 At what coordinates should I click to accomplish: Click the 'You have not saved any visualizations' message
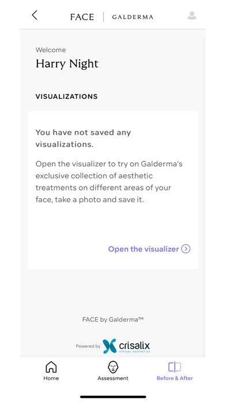[83, 139]
